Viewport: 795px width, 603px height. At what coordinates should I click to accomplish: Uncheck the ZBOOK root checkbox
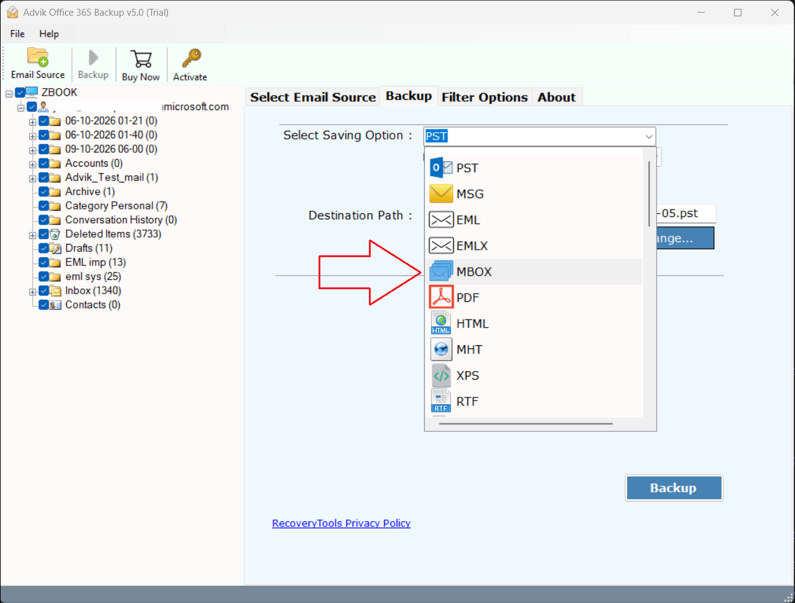(x=20, y=92)
